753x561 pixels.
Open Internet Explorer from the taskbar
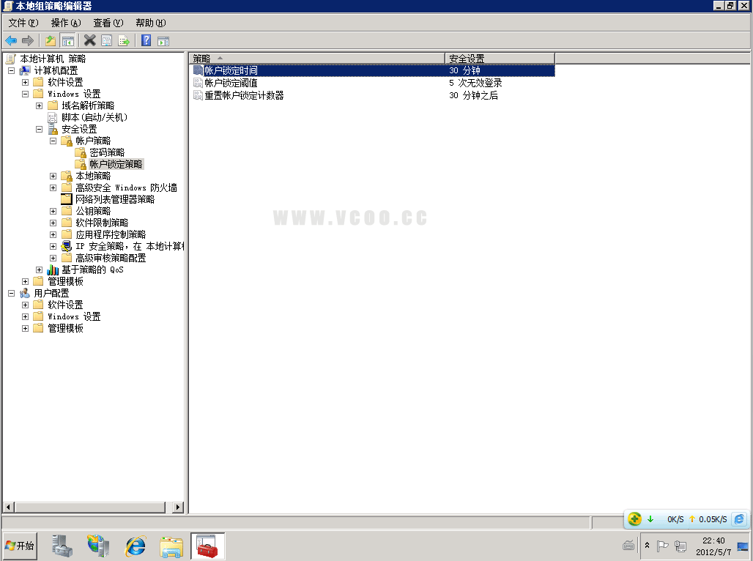coord(136,546)
